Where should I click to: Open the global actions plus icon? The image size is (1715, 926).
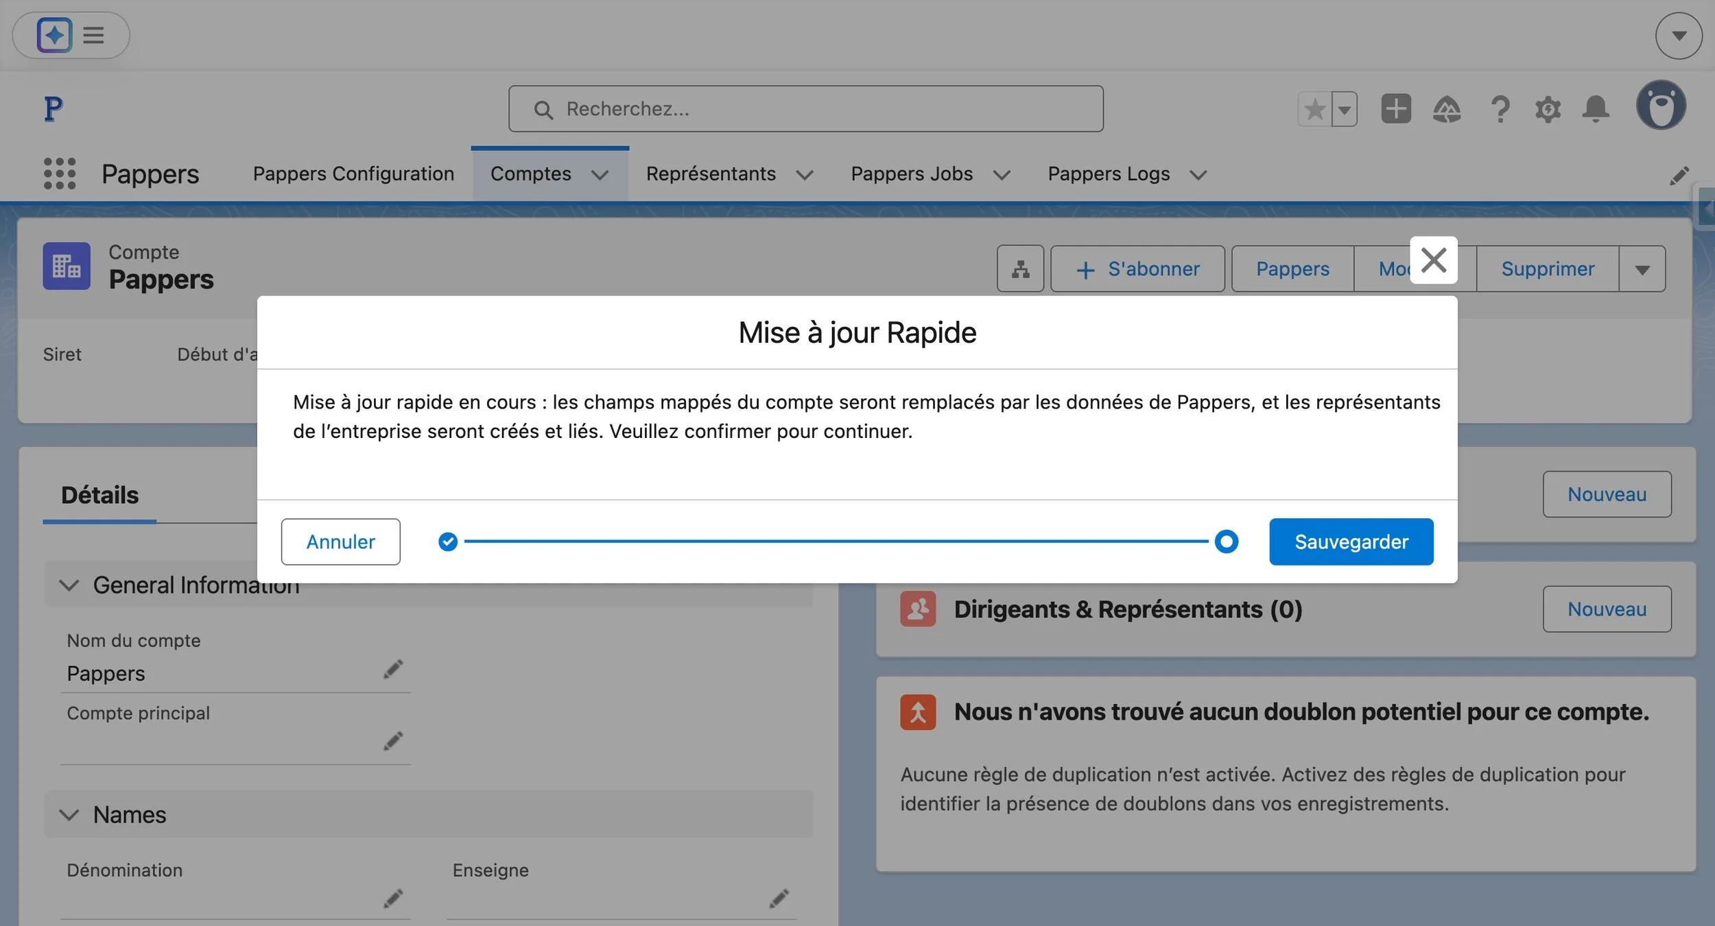(1395, 109)
